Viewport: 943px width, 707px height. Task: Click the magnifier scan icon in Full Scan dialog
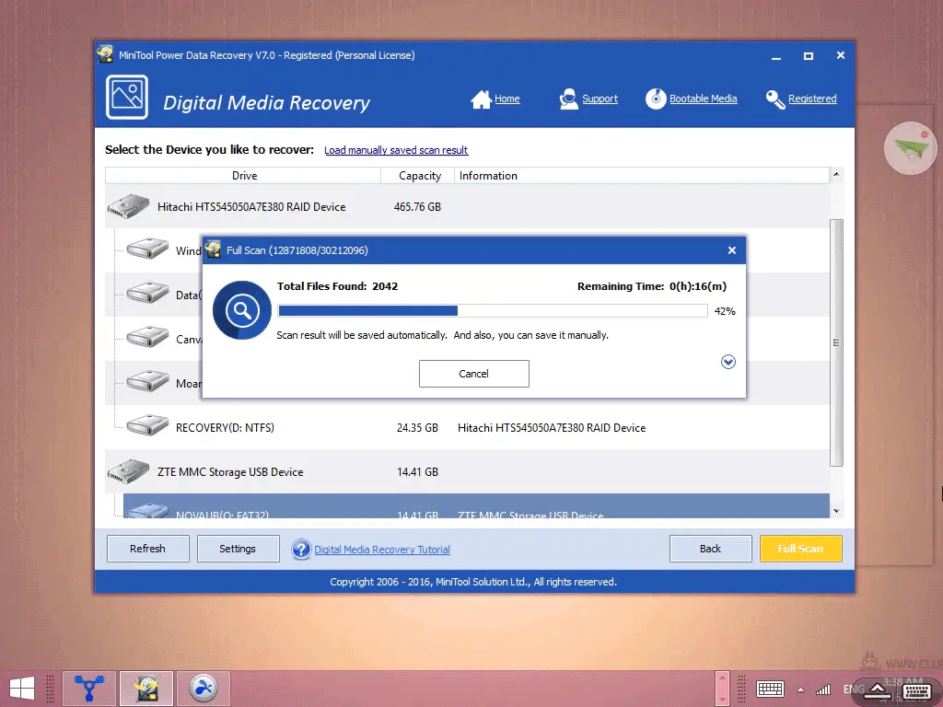[242, 310]
